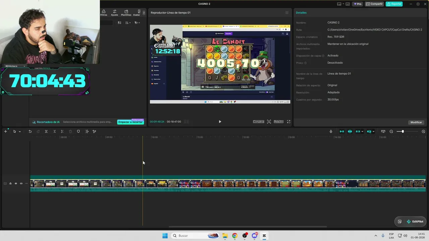Open timeline preview settings icon near zoom

(383, 132)
